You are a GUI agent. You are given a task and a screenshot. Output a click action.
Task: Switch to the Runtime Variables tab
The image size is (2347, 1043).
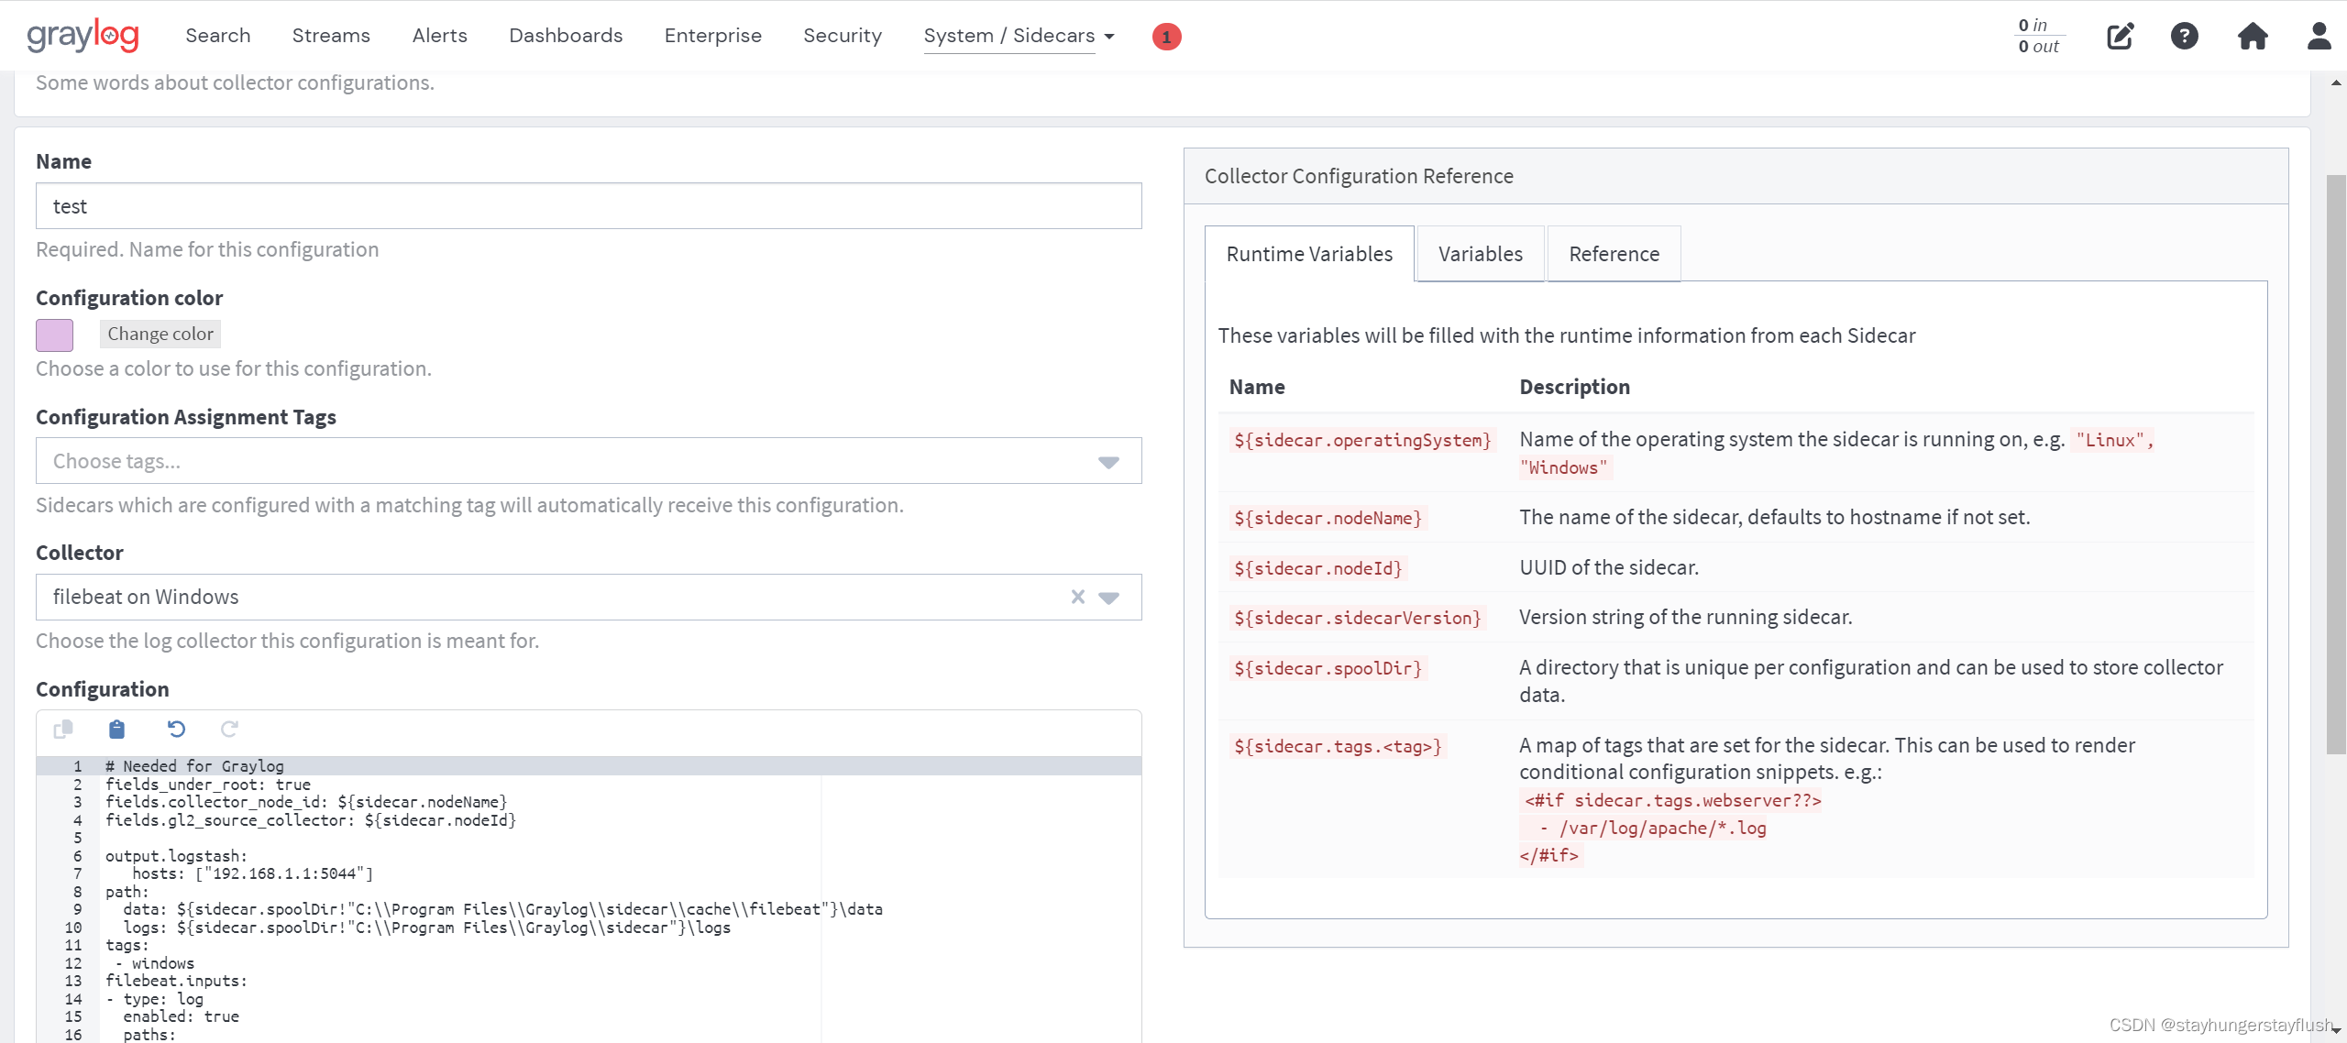coord(1309,254)
